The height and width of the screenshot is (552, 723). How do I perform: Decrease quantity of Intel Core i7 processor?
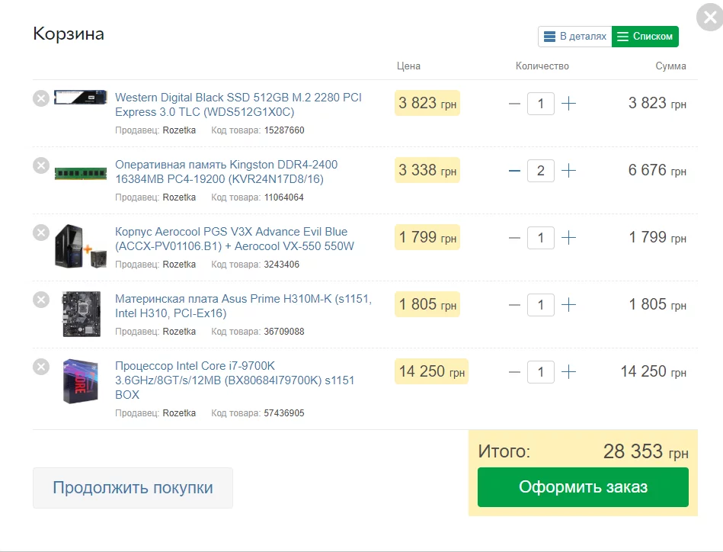[x=514, y=372]
